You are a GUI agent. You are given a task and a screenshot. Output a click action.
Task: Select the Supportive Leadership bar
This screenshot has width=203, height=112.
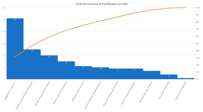[x=15, y=50]
